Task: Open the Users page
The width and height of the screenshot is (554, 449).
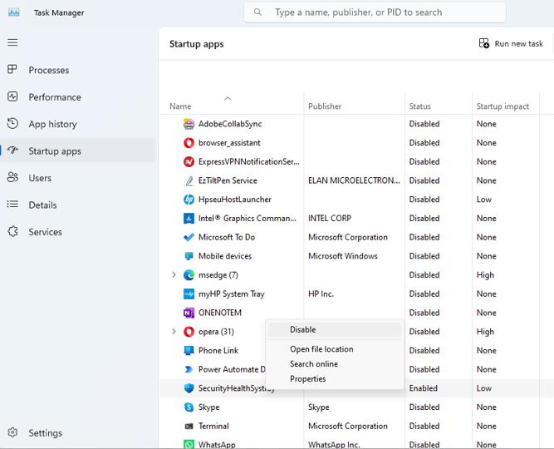Action: point(78,178)
